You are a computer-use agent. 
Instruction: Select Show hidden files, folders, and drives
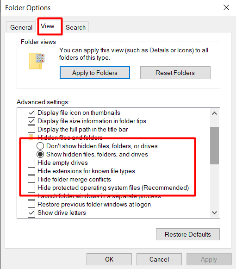40,154
